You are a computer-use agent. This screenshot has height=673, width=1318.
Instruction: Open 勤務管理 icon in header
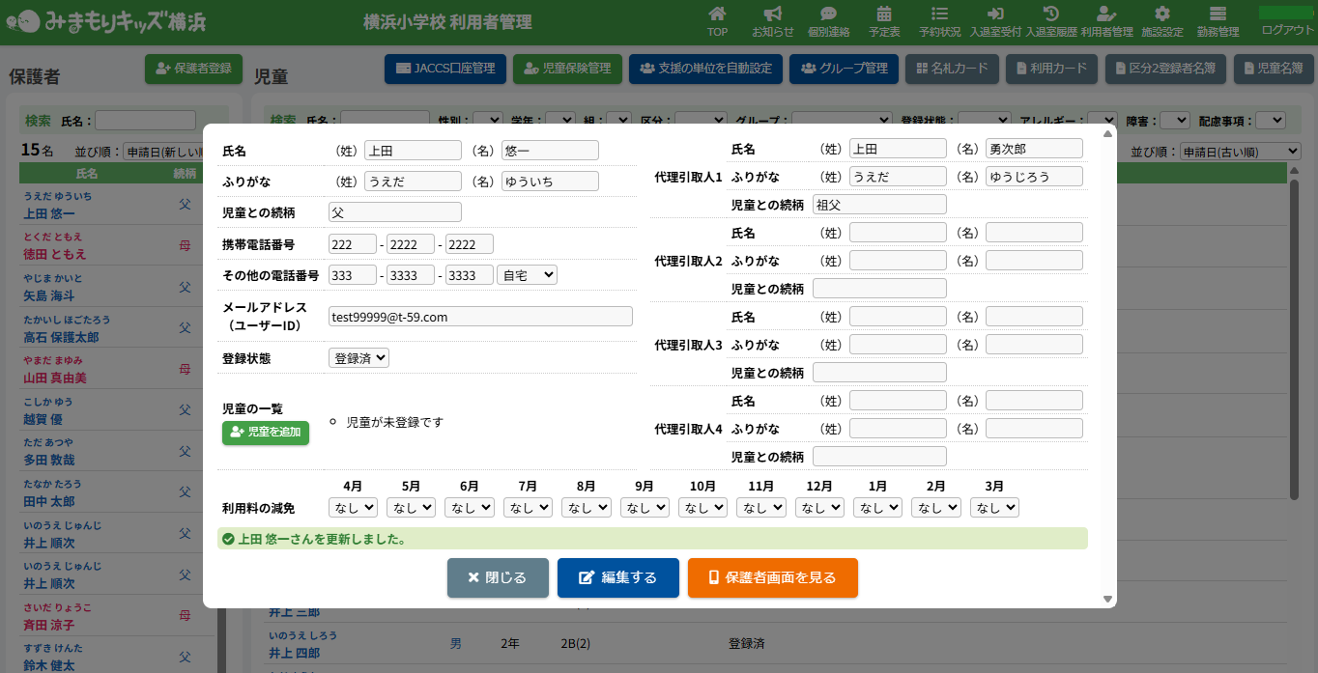click(x=1218, y=14)
